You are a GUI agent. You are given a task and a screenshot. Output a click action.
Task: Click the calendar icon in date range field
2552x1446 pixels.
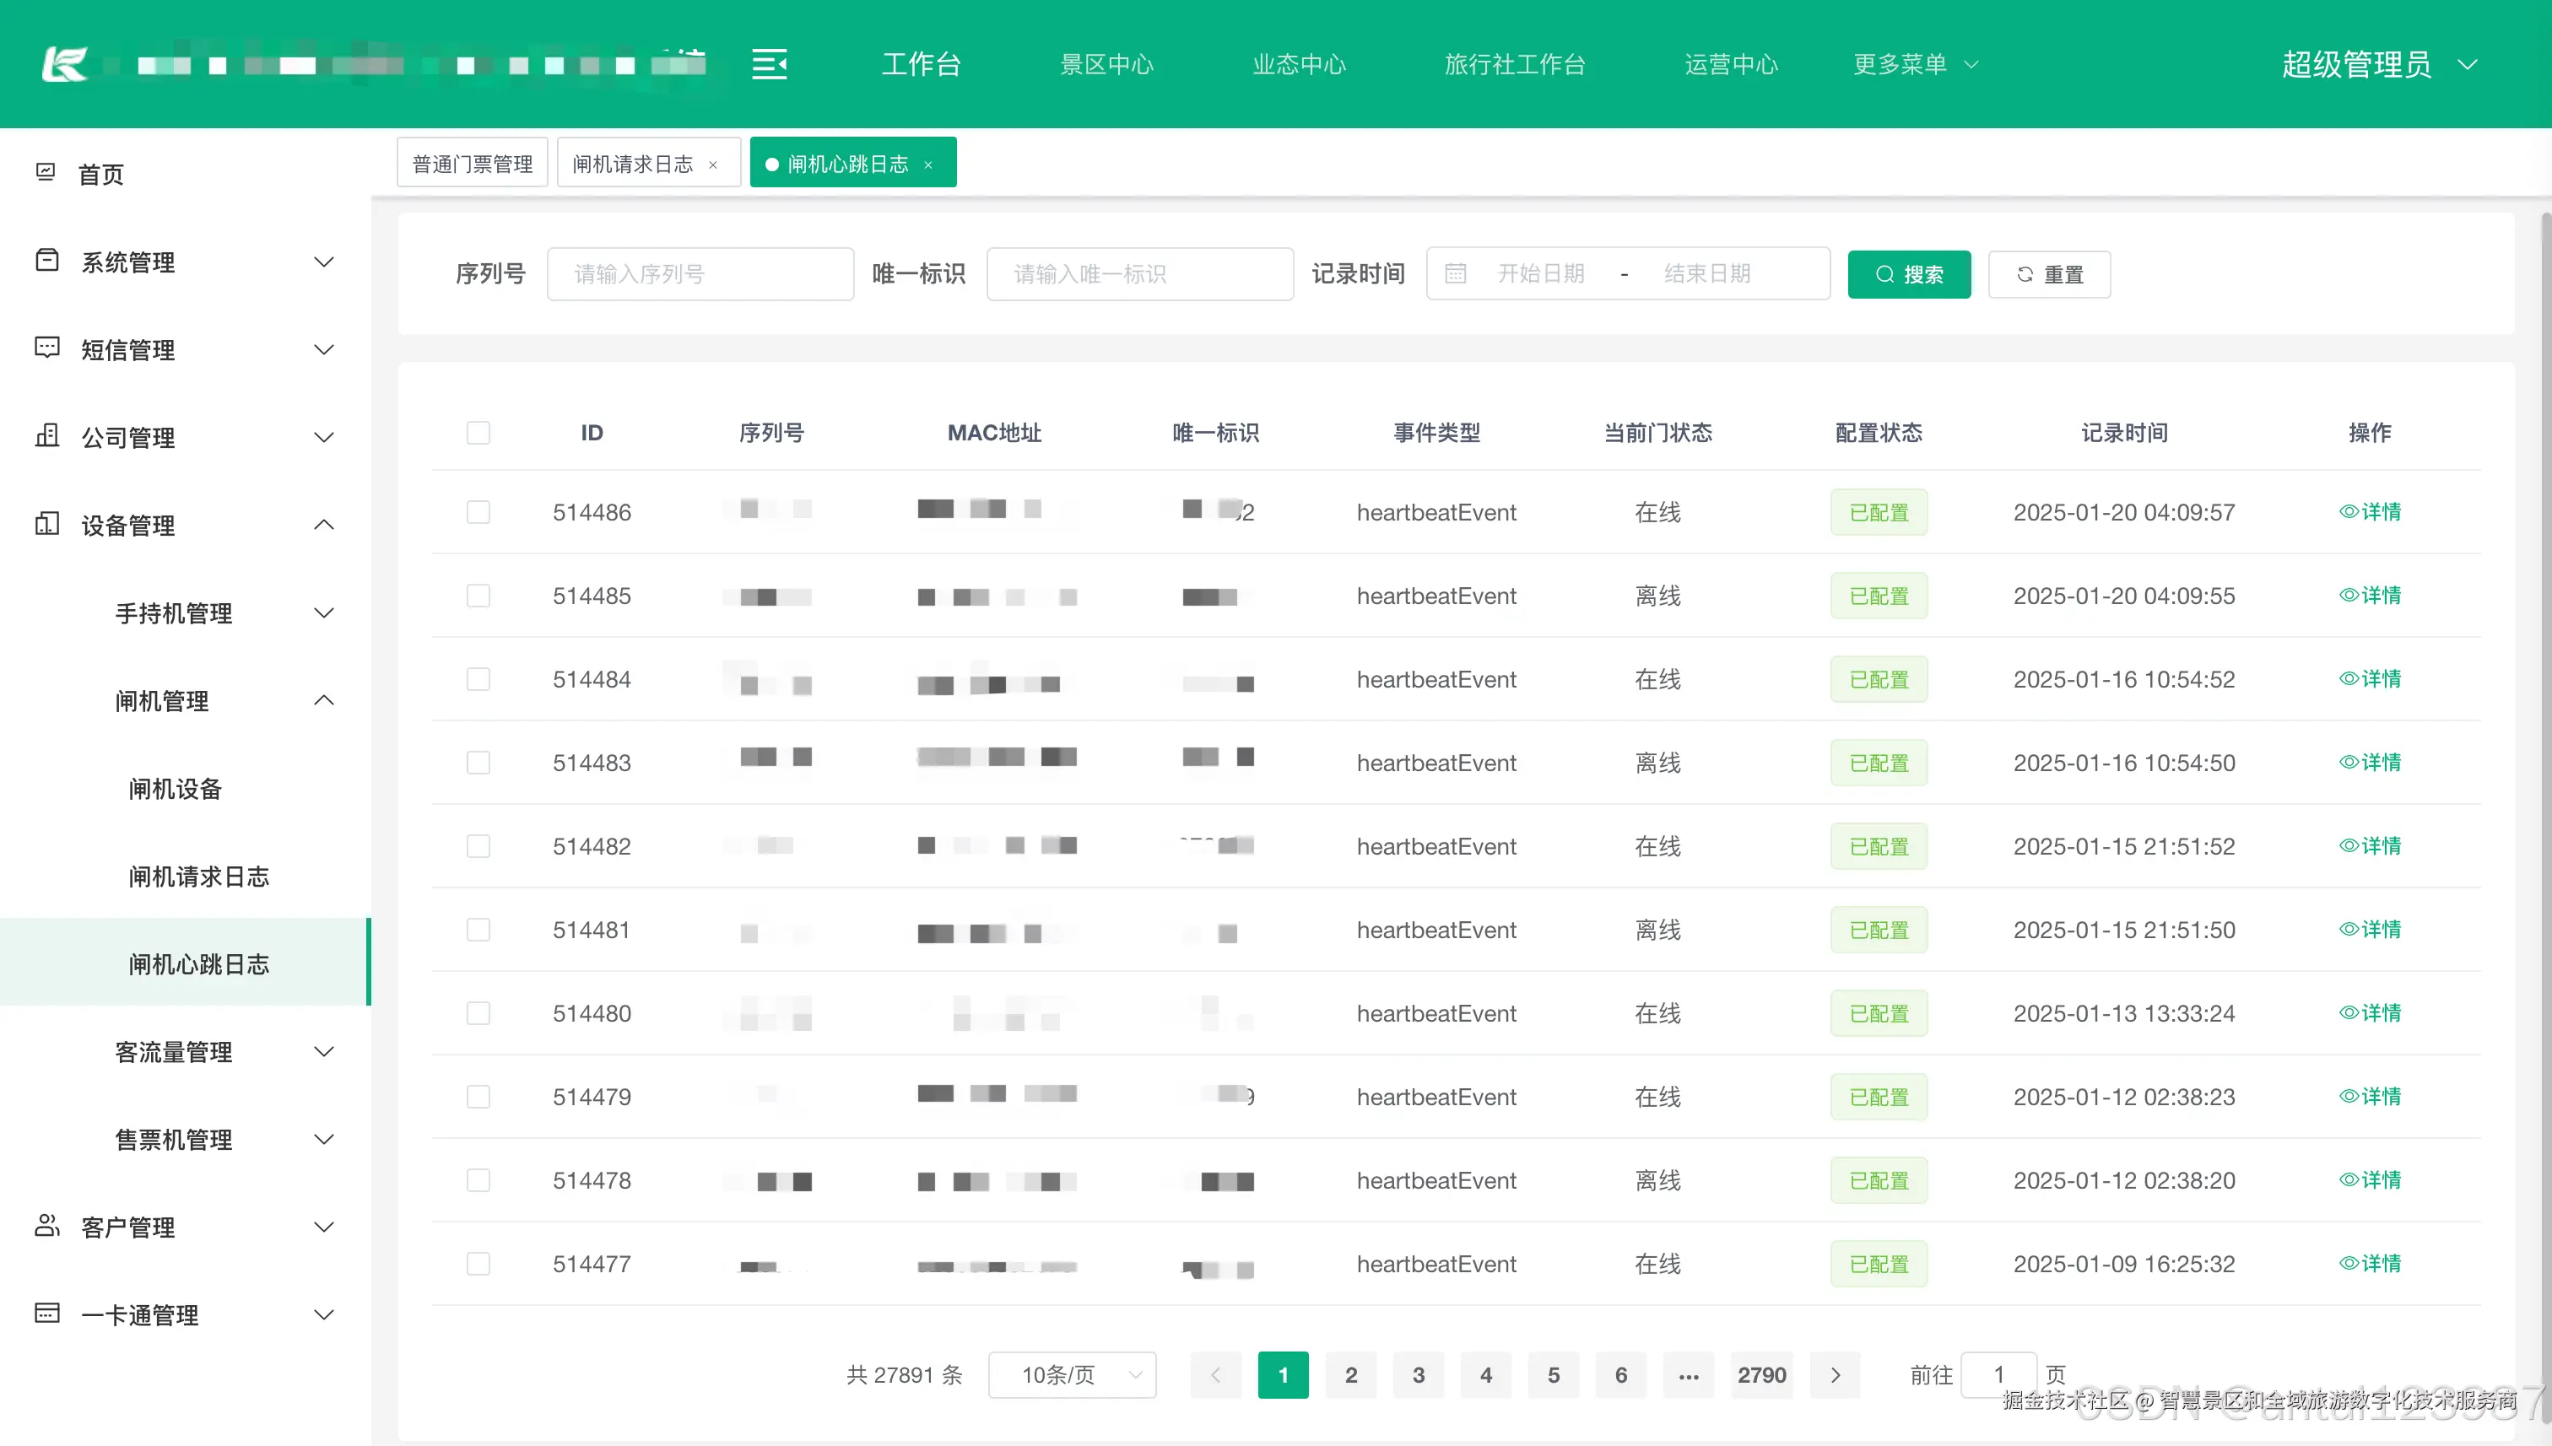pos(1455,274)
